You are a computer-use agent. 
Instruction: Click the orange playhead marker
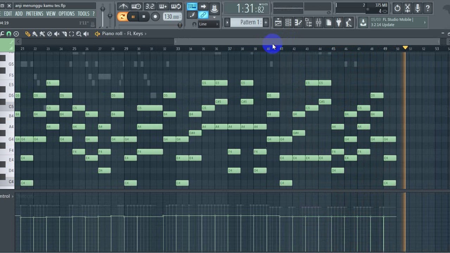pos(405,47)
